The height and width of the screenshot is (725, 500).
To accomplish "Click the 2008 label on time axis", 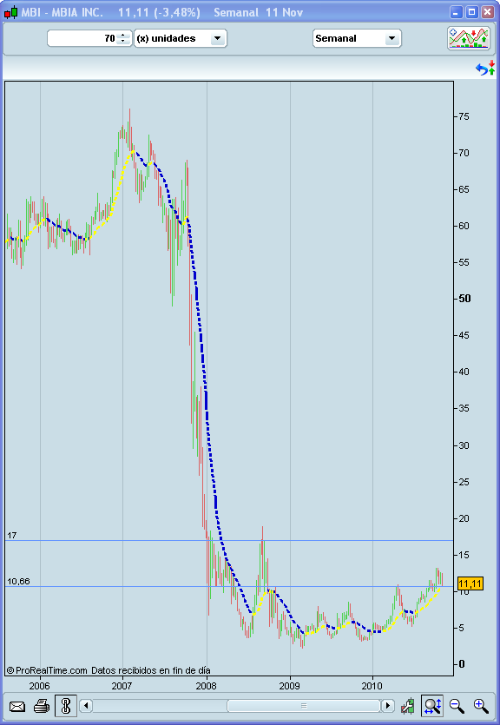I will (x=206, y=686).
